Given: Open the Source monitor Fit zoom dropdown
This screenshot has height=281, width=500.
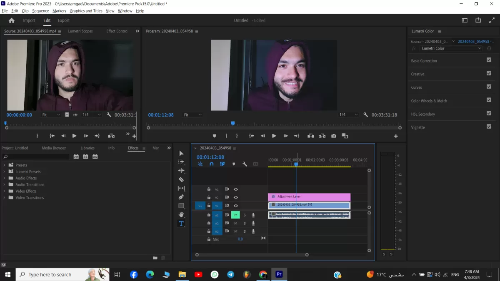Looking at the screenshot, I should [x=51, y=115].
